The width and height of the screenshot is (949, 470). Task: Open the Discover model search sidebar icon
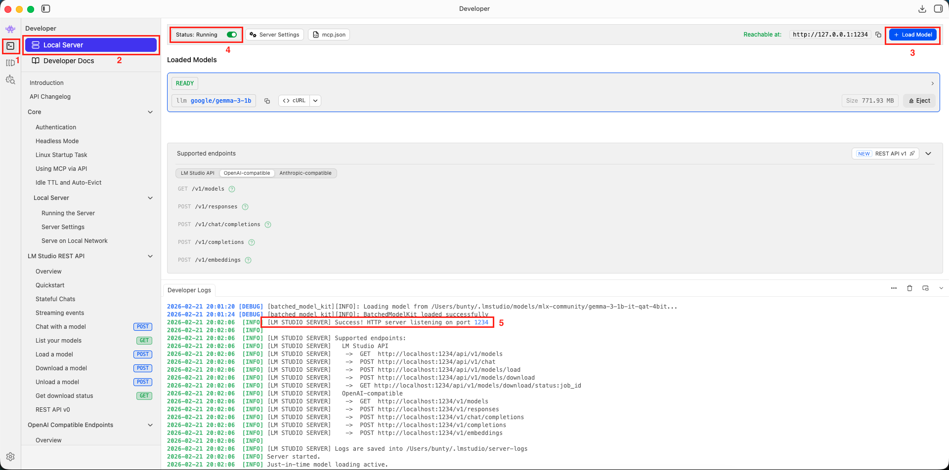pyautogui.click(x=10, y=79)
